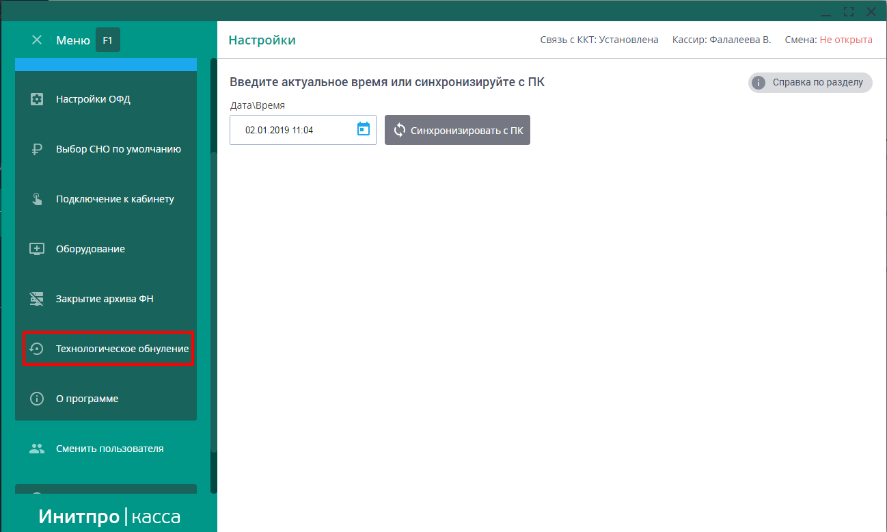The width and height of the screenshot is (887, 532).
Task: Click the monitor icon for Оборудование
Action: coord(37,249)
